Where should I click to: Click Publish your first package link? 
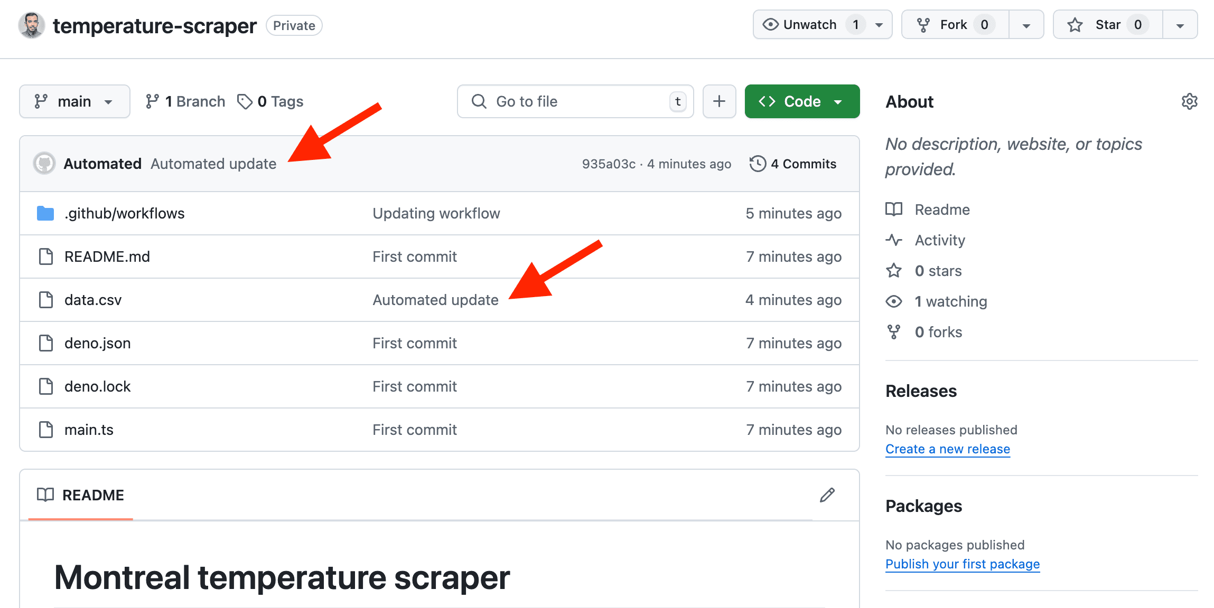[962, 564]
